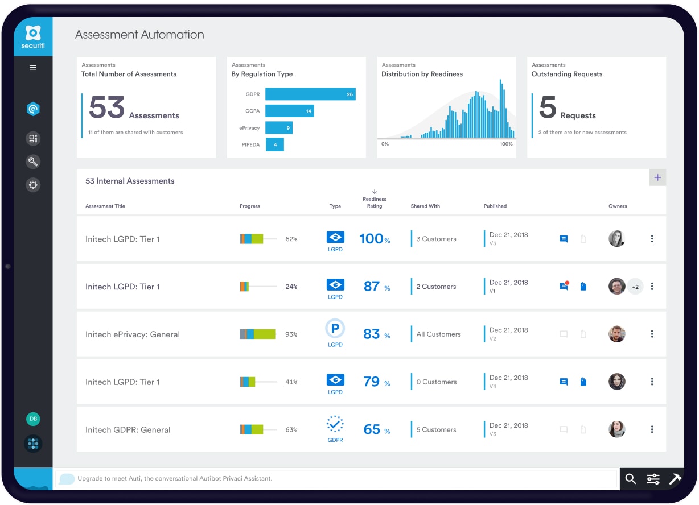
Task: Open the dashboard panel icon in the sidebar
Action: click(x=33, y=138)
